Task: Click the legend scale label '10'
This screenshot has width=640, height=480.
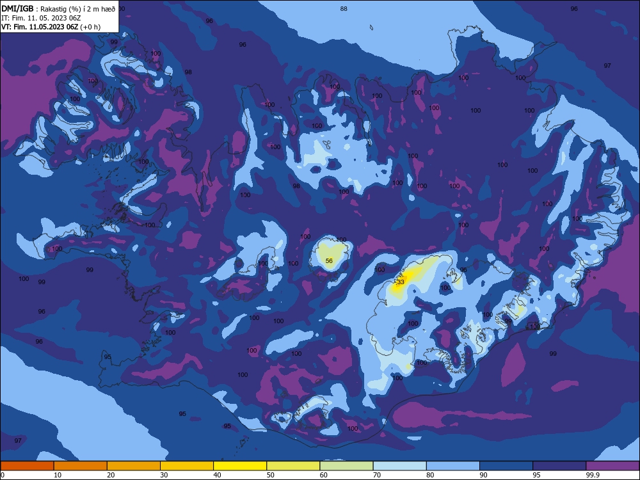Action: (x=58, y=475)
